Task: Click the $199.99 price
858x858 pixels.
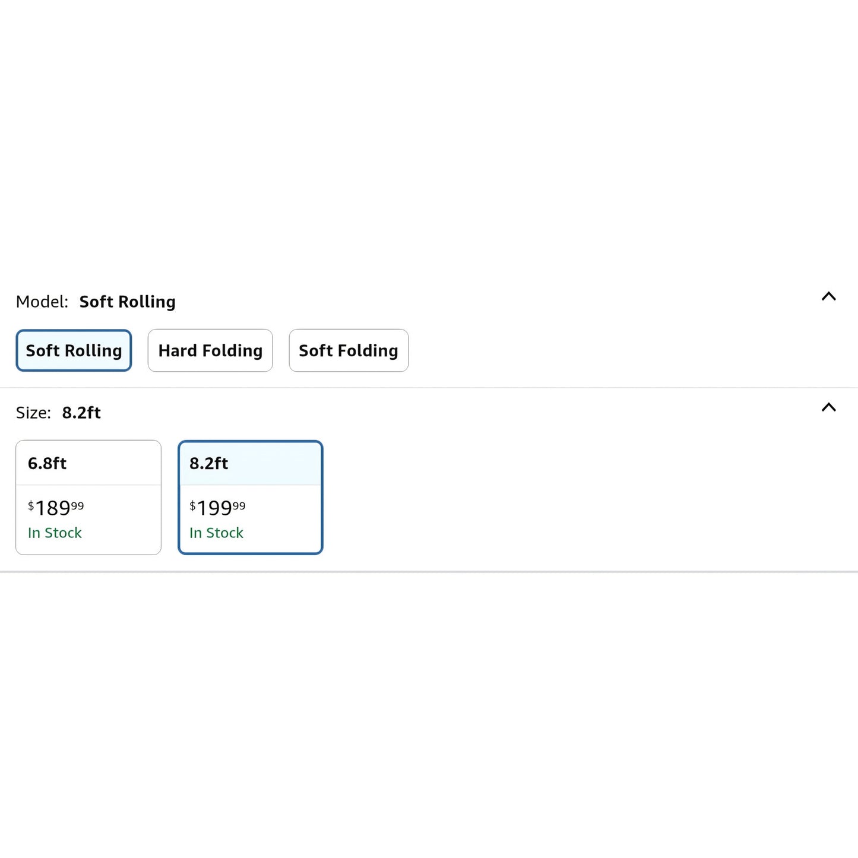Action: pos(217,508)
